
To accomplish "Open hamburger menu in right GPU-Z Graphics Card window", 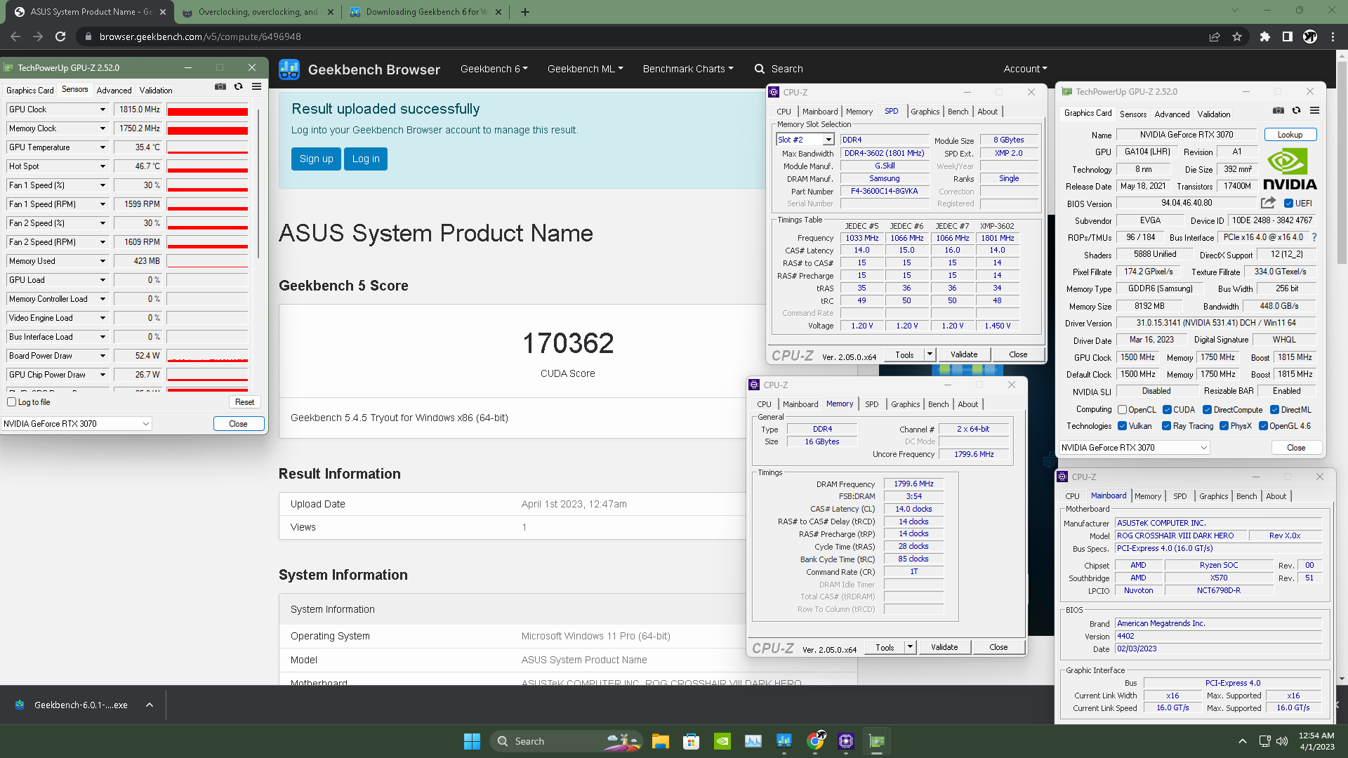I will coord(1315,110).
